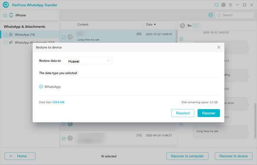
Task: Open the hamburger menu icon
Action: [231, 5]
